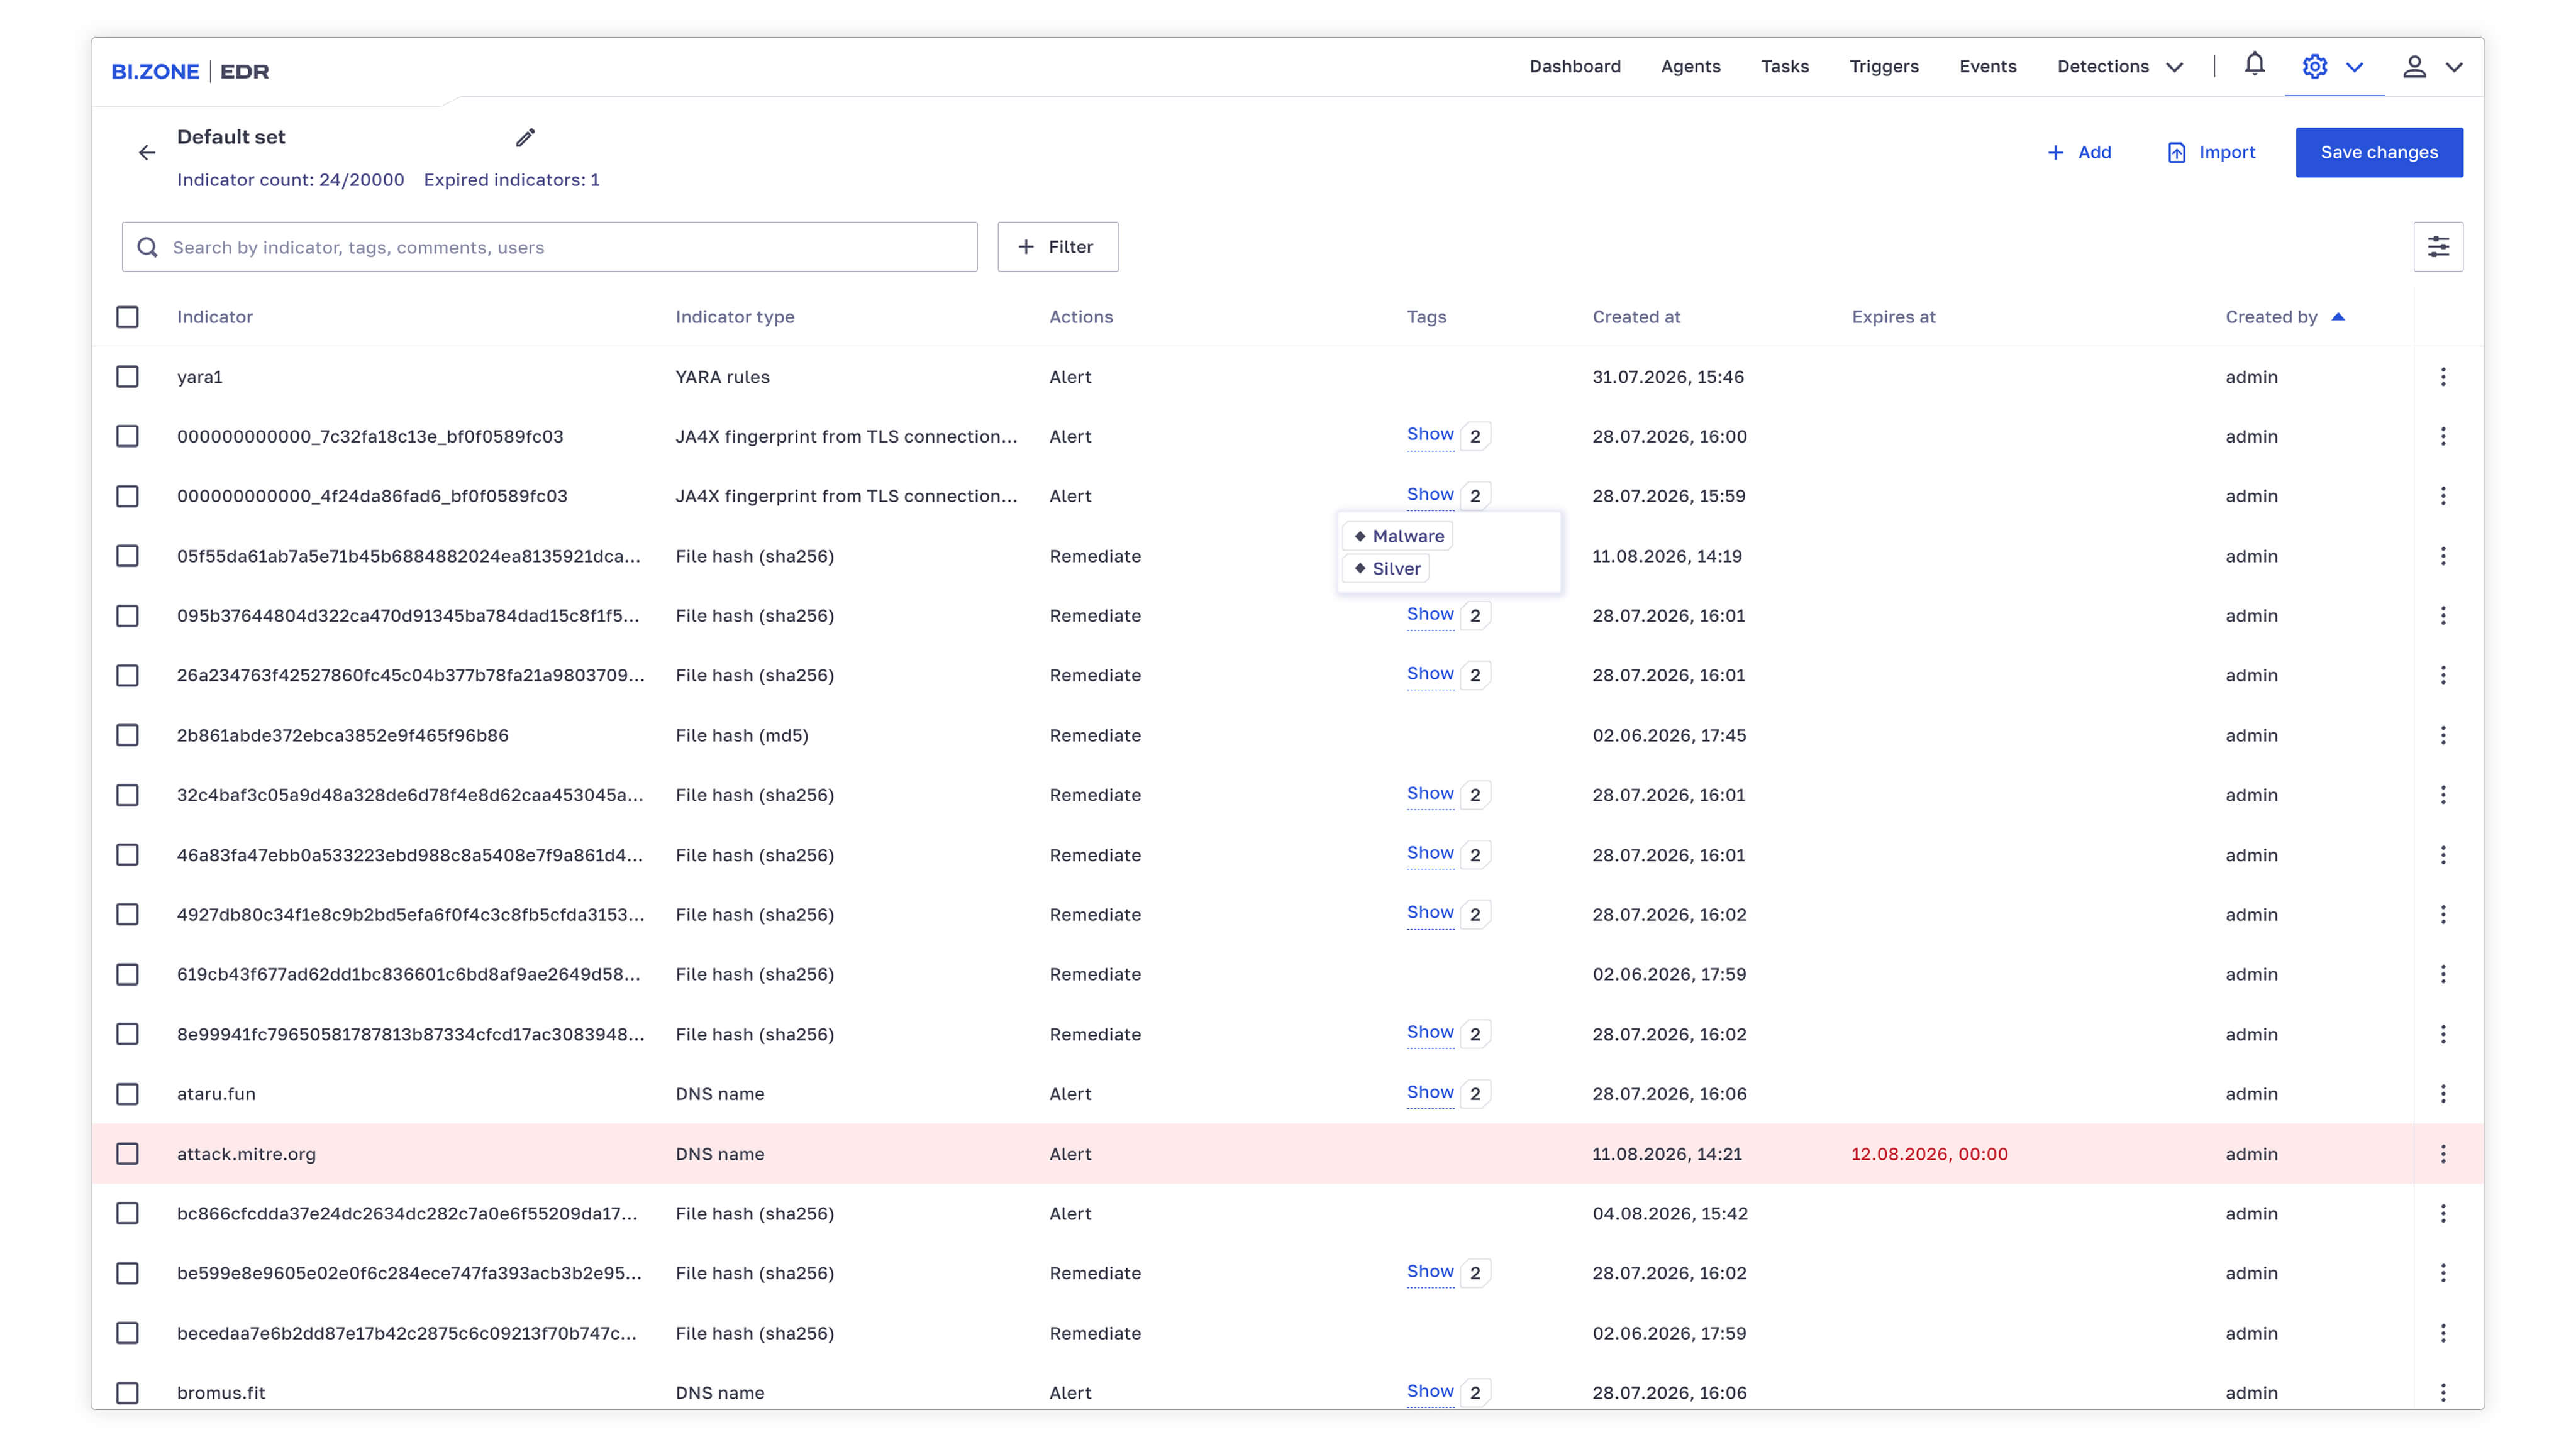Check the bromus.fit row checkbox
Viewport: 2576px width, 1447px height.
[x=127, y=1393]
